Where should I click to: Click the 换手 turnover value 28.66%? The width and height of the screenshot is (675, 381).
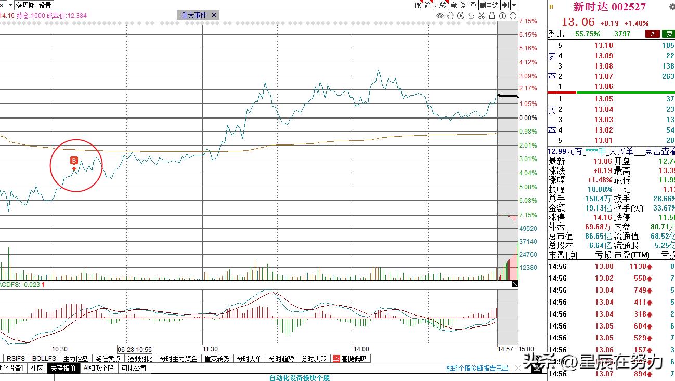tap(664, 199)
